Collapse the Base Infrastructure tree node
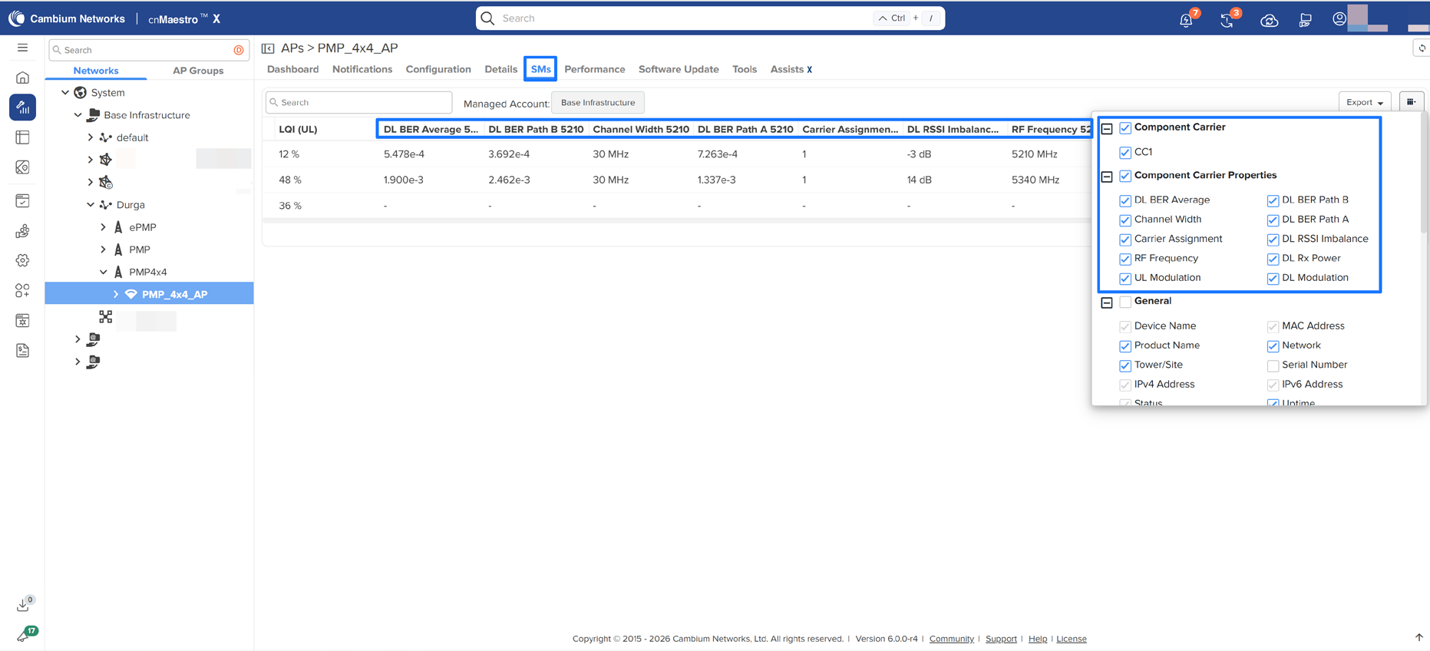The height and width of the screenshot is (651, 1430). (x=78, y=115)
